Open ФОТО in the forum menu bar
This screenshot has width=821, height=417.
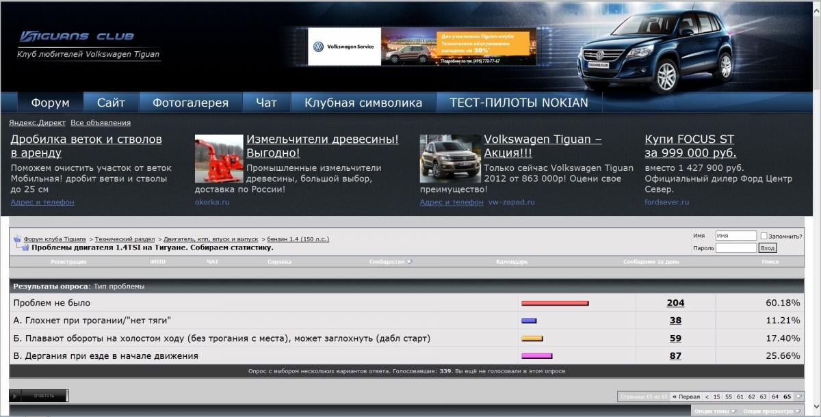(158, 262)
